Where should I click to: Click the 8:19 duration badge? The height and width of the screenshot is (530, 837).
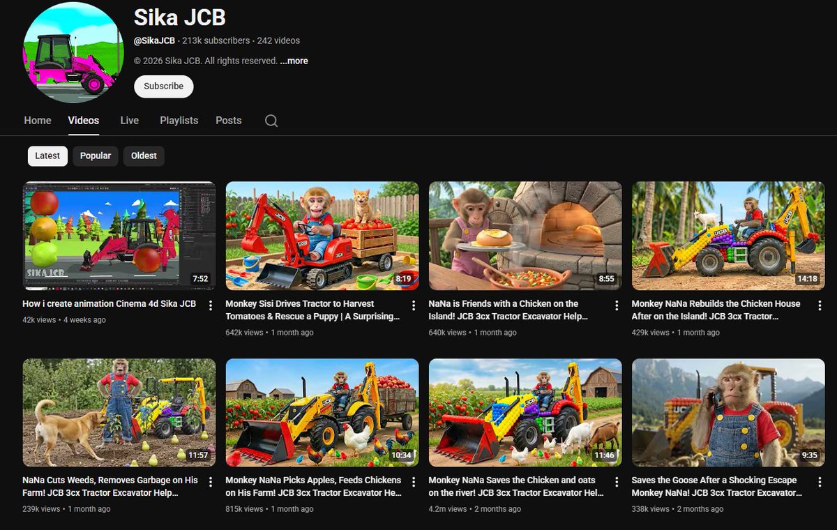click(403, 279)
